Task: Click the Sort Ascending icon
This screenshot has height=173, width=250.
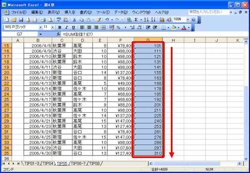Action: pyautogui.click(x=146, y=20)
